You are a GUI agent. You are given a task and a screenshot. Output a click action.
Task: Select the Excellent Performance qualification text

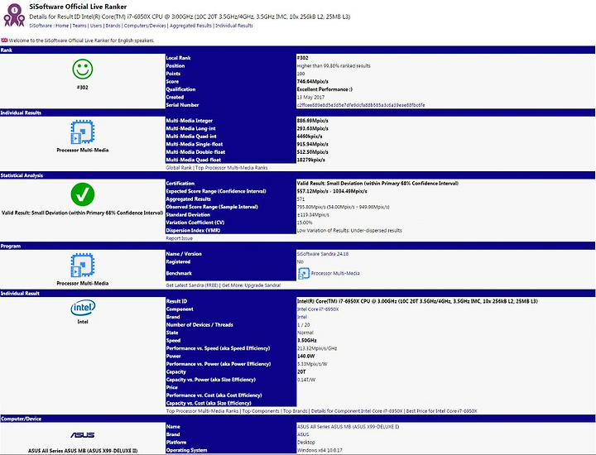coord(324,89)
